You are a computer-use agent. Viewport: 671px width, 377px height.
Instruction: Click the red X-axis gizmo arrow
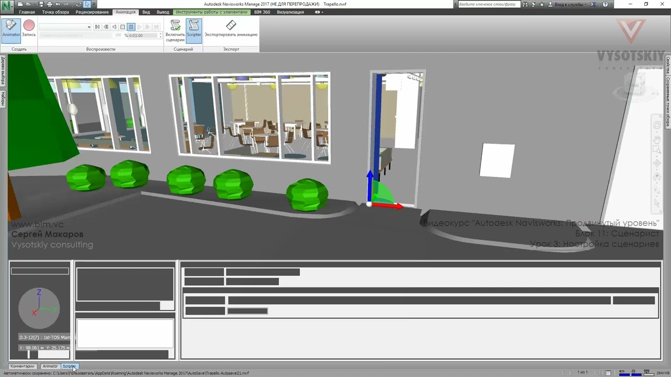click(x=388, y=206)
